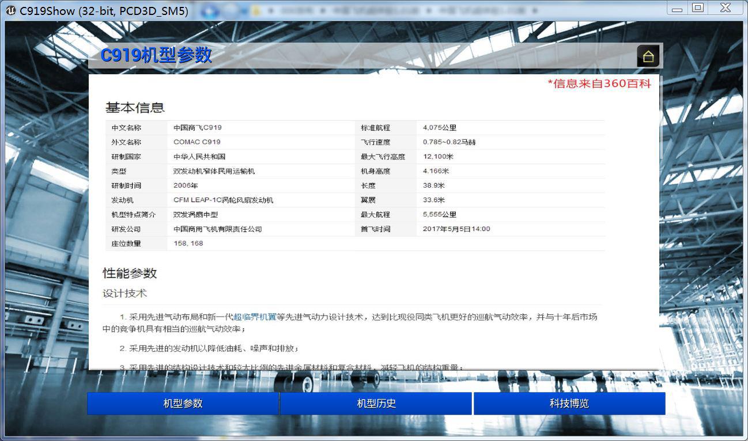Click the 设计技术 subheading
748x441 pixels.
click(x=125, y=293)
